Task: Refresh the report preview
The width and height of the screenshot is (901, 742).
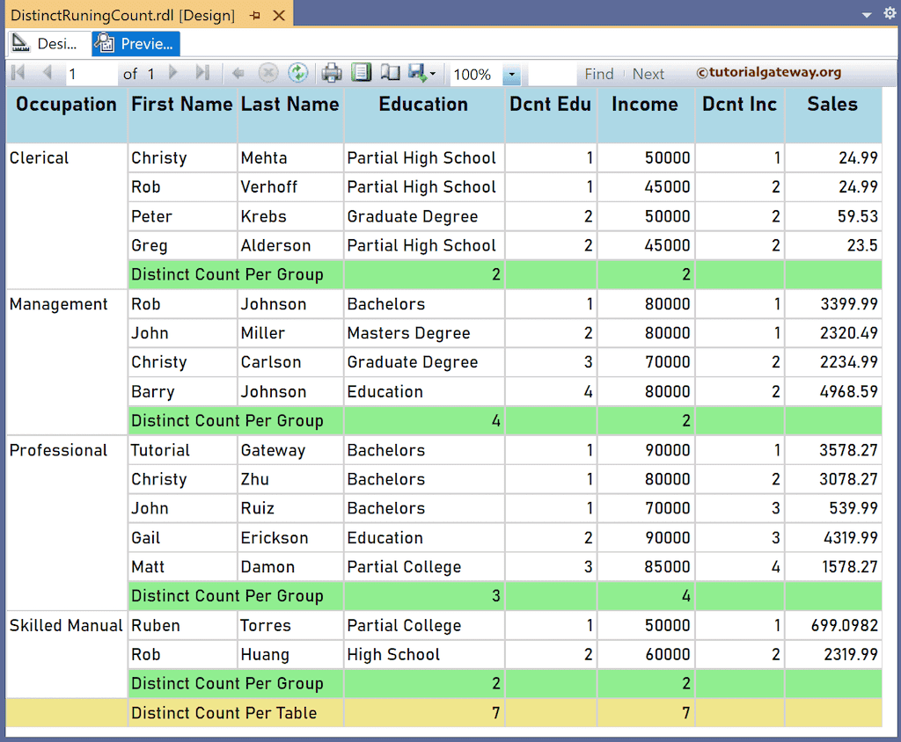Action: tap(299, 74)
